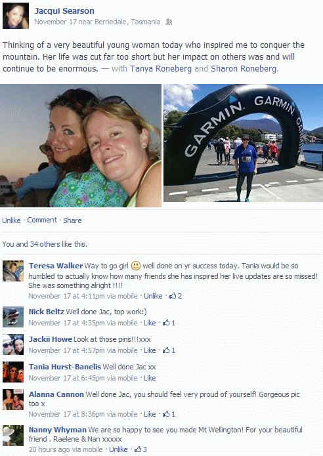
Task: Click thumbs-up icon on Jackii Howe's comment
Action: [x=166, y=350]
